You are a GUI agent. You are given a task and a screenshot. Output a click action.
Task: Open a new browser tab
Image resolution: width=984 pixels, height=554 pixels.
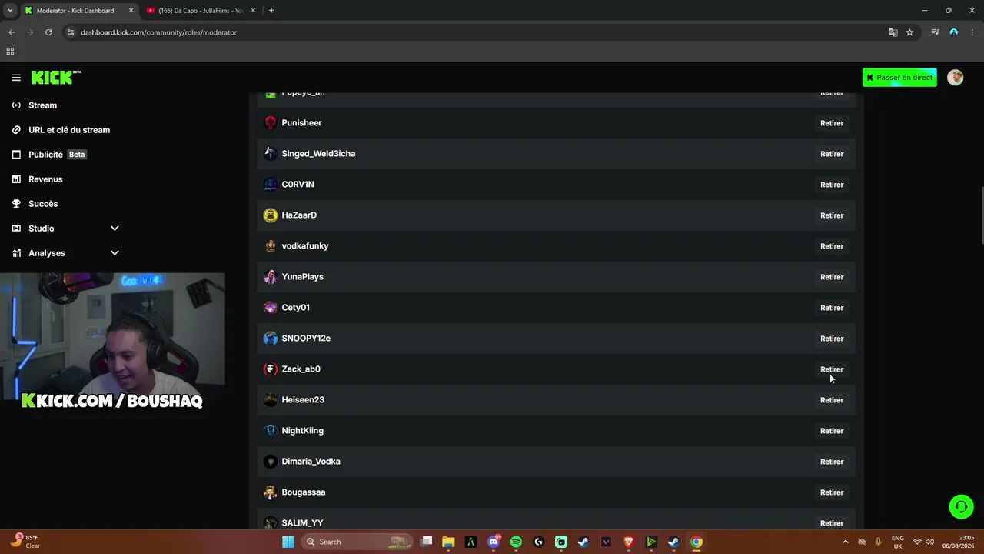coord(271,11)
